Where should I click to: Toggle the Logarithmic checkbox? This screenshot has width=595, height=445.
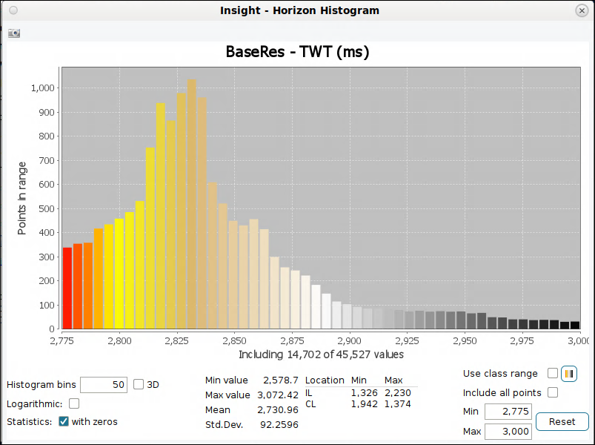click(74, 403)
